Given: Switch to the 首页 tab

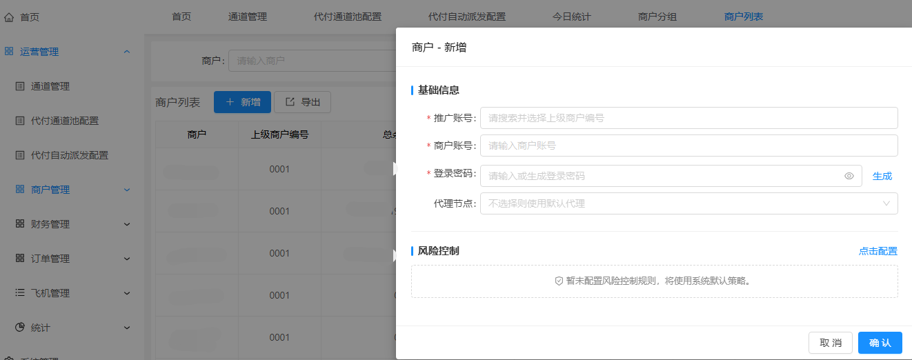Looking at the screenshot, I should coord(181,17).
